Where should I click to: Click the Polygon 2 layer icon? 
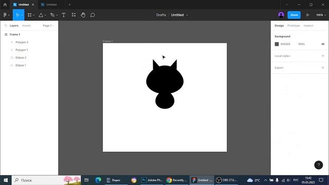[12, 42]
